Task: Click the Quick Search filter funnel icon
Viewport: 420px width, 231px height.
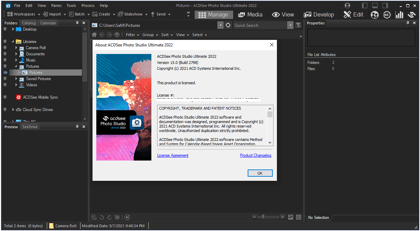Action: click(298, 25)
